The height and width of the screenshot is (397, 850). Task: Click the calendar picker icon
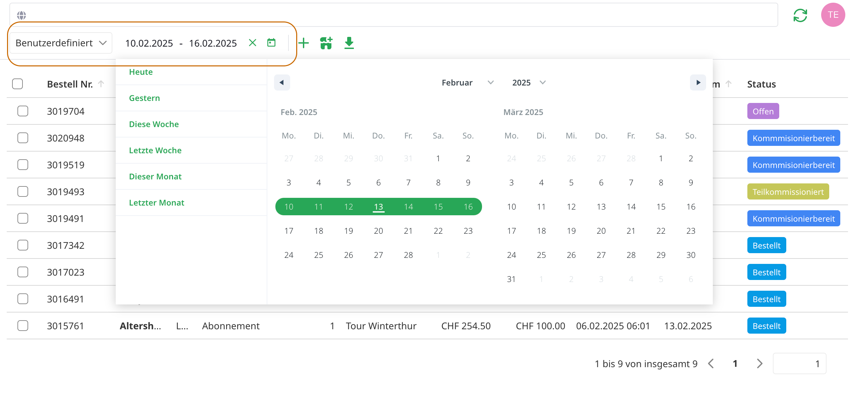271,43
